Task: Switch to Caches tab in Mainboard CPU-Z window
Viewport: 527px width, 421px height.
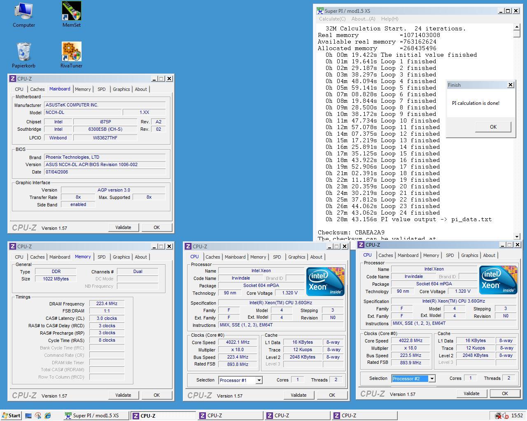Action: (x=37, y=89)
